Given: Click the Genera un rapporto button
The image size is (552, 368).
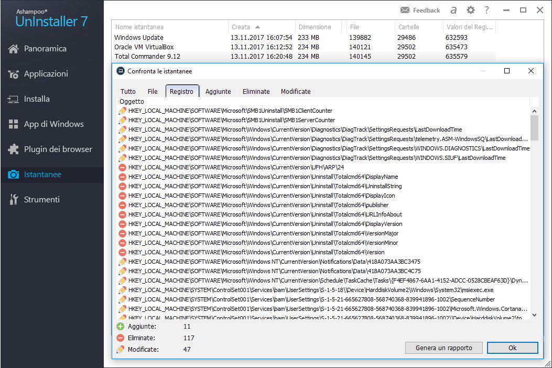Looking at the screenshot, I should 443,348.
